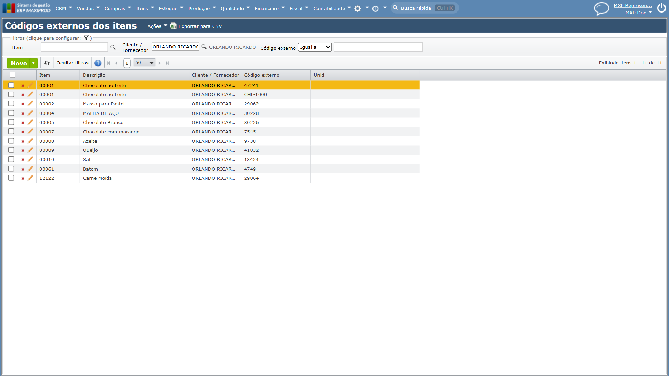Click the Código externo filter value field

[378, 47]
